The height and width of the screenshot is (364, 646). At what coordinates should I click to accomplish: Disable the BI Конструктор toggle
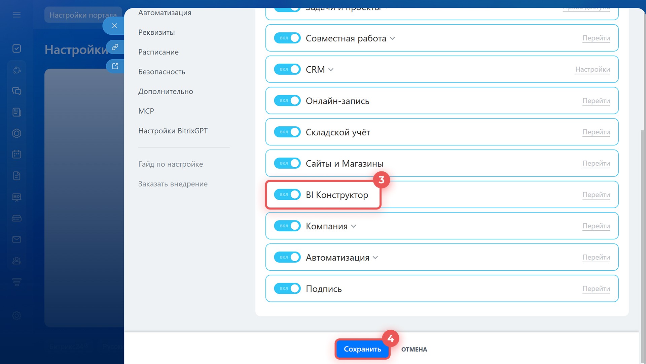click(x=287, y=195)
